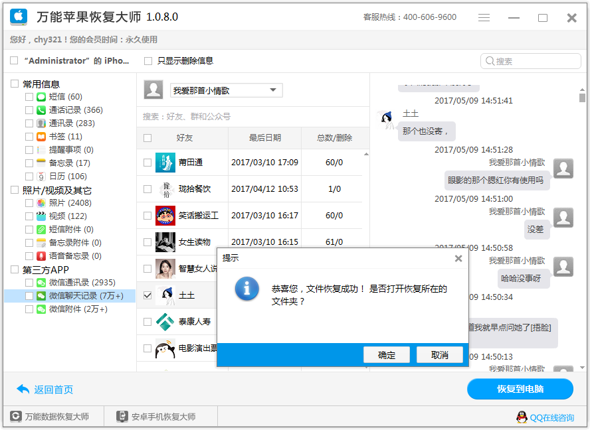Click the 笑话搬运工 cartoon avatar

(165, 216)
